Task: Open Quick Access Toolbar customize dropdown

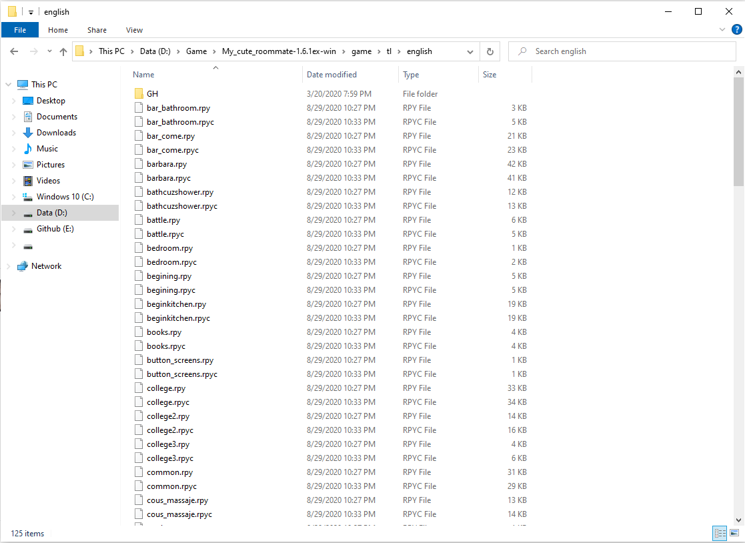Action: coord(31,13)
